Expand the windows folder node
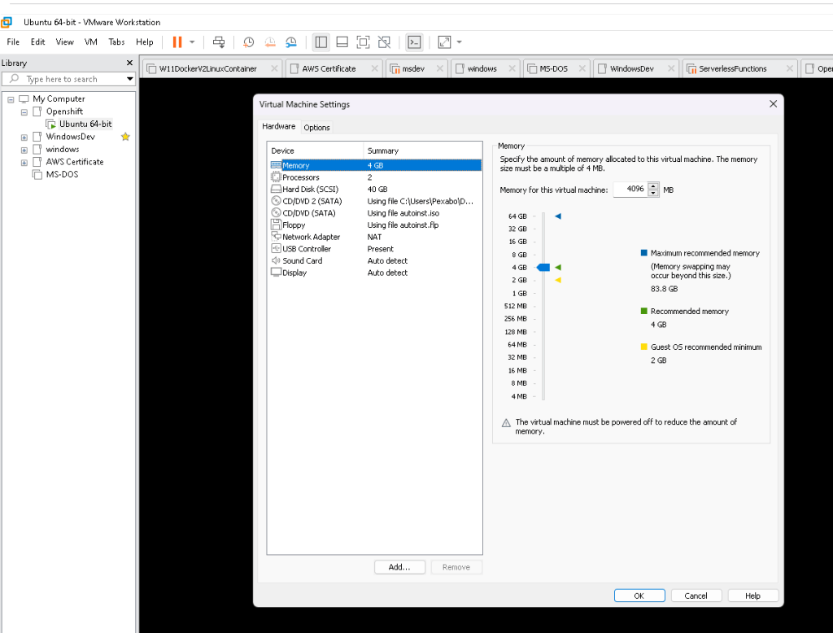 [x=24, y=151]
